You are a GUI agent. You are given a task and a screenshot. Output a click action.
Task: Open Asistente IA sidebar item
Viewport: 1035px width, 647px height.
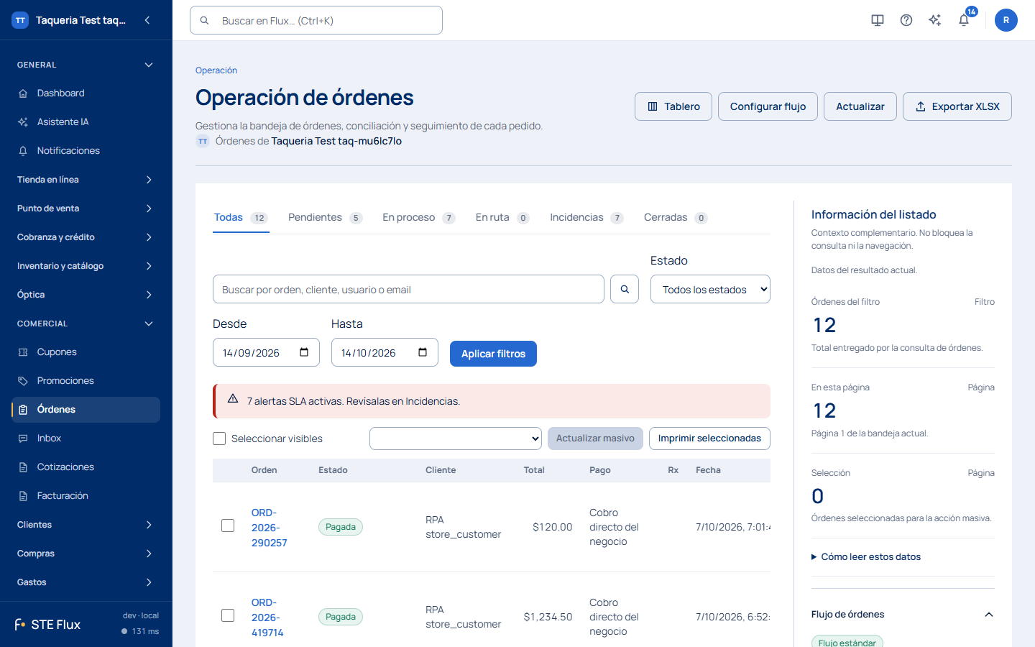pyautogui.click(x=86, y=122)
